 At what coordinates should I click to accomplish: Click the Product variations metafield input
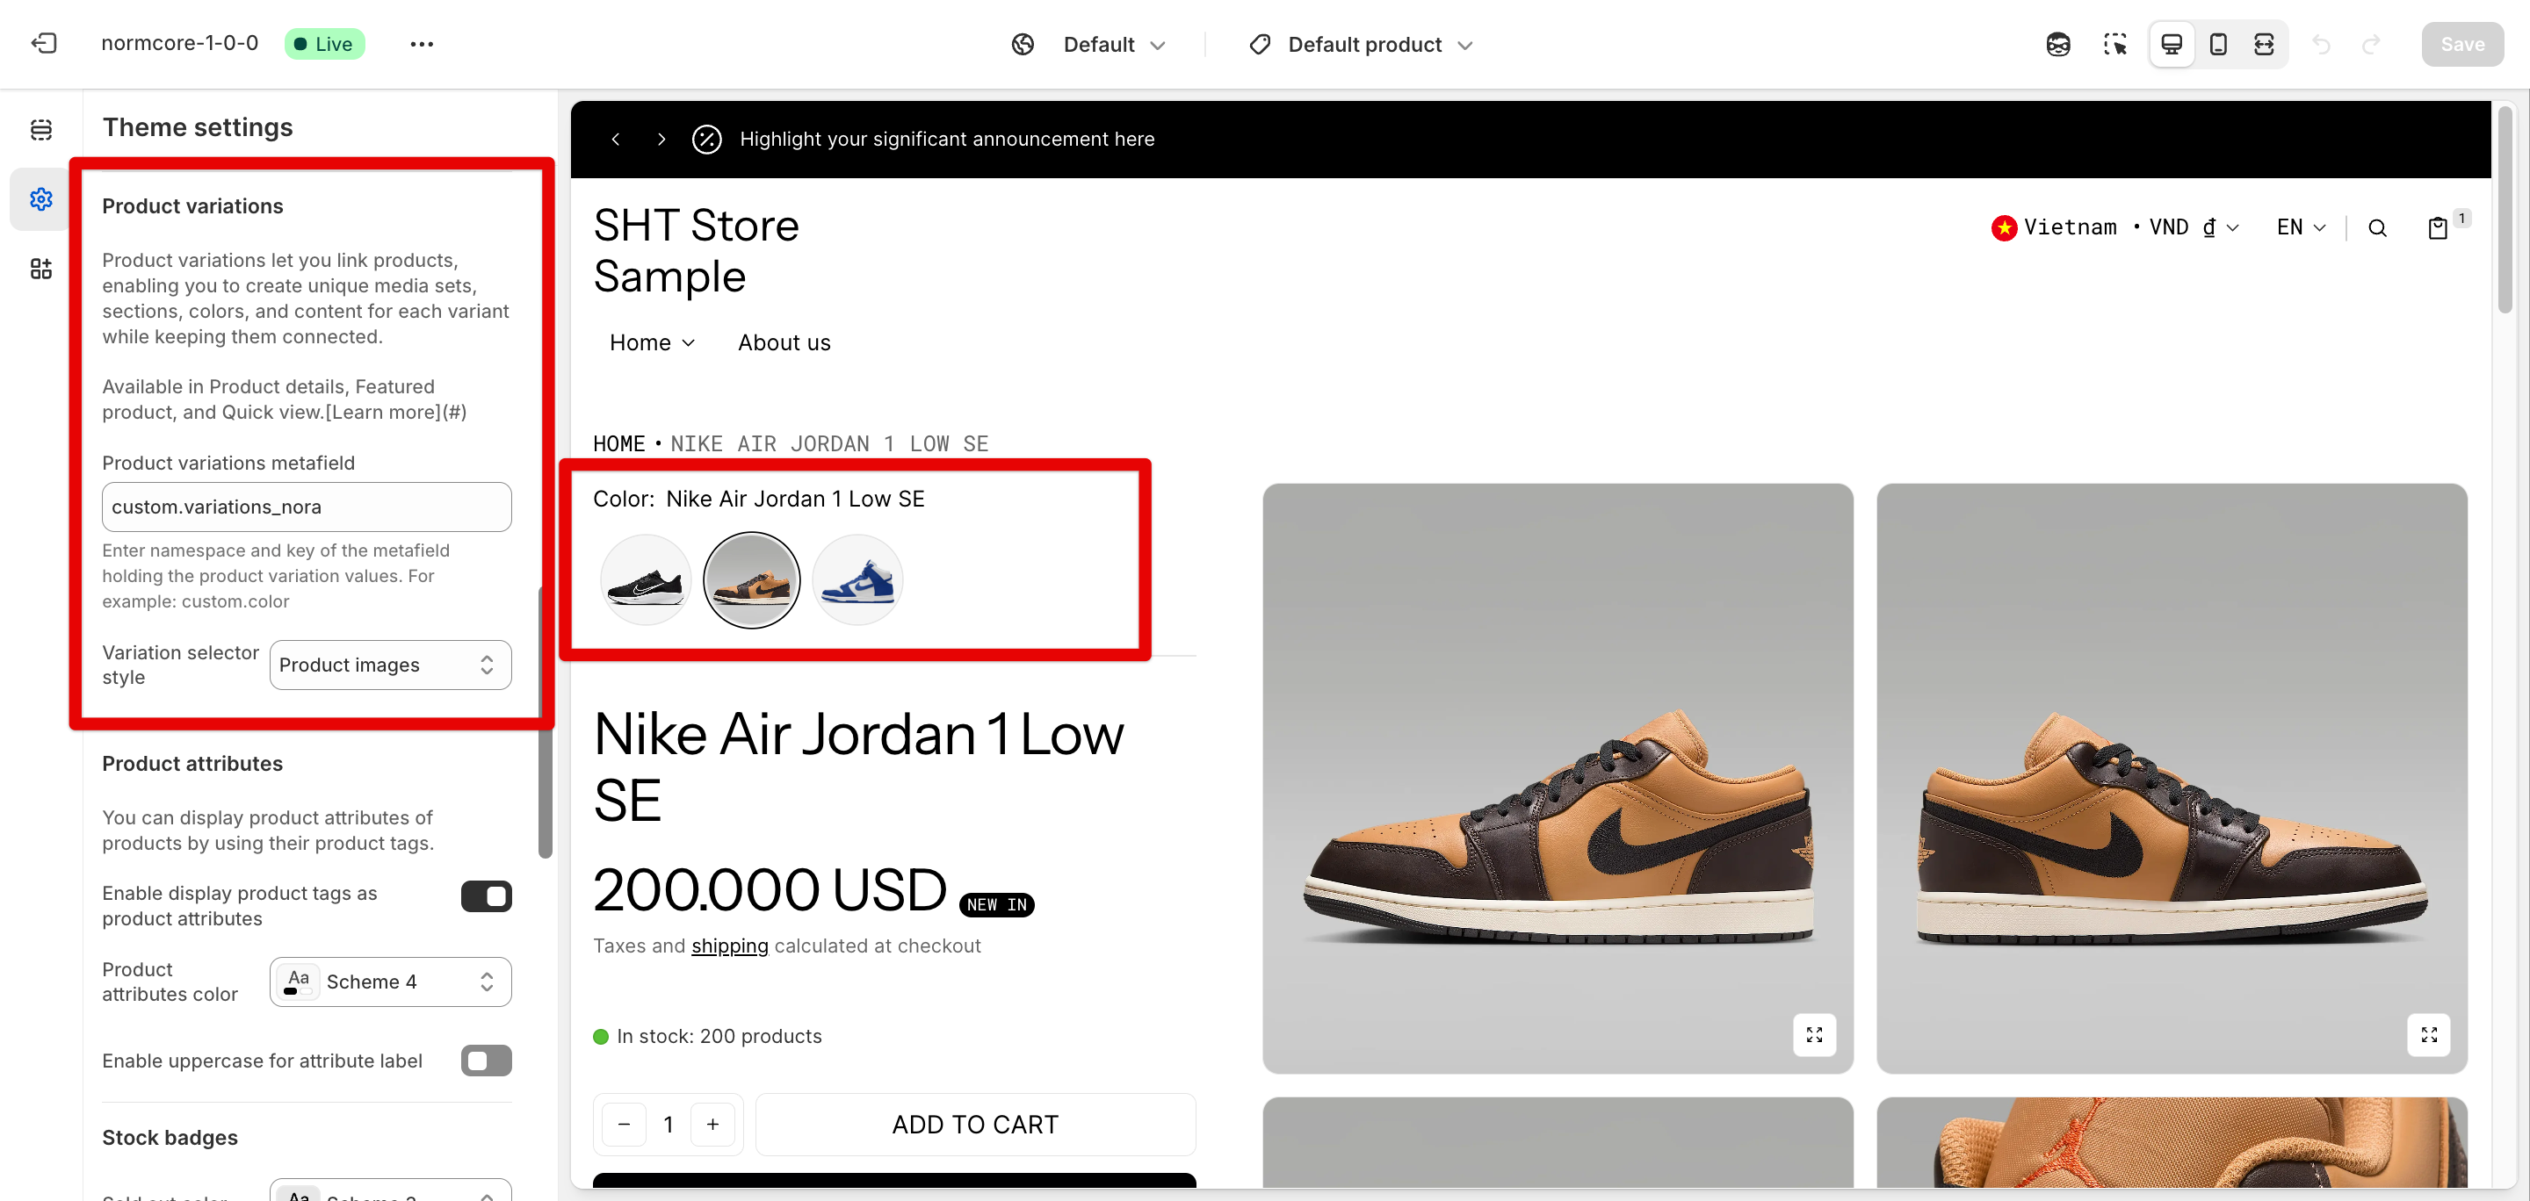(x=307, y=507)
